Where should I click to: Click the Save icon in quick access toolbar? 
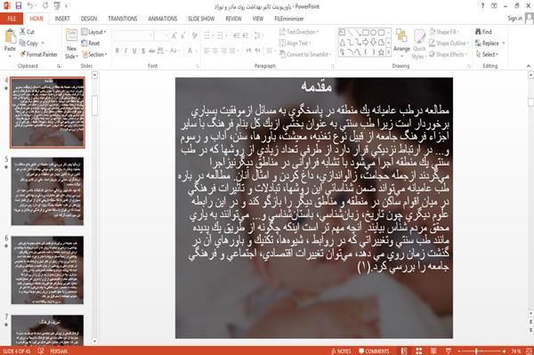point(19,6)
